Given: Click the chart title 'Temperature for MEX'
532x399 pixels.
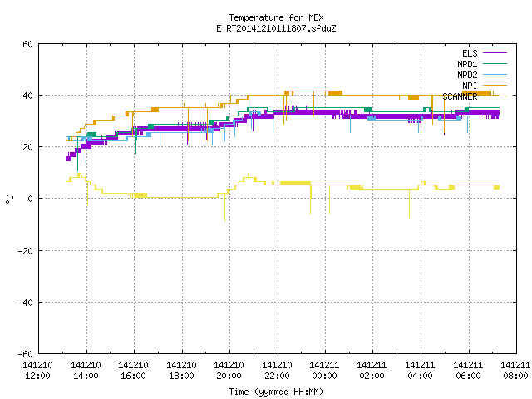Looking at the screenshot, I should point(276,17).
